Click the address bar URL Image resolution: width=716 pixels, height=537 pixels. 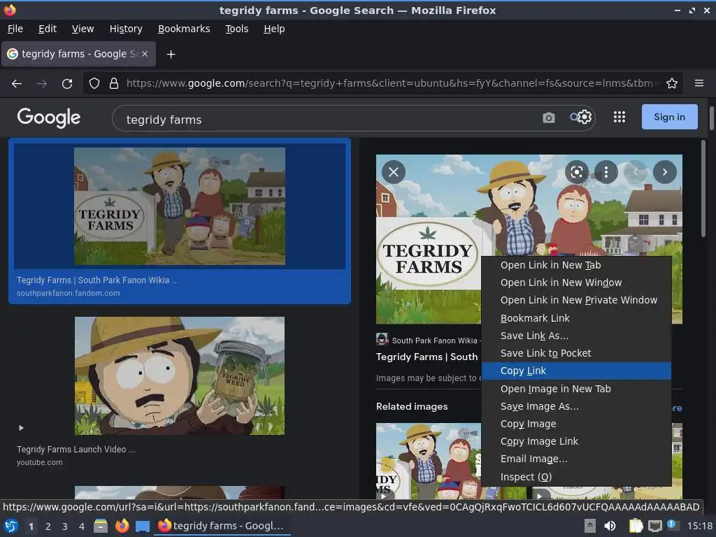(x=393, y=83)
